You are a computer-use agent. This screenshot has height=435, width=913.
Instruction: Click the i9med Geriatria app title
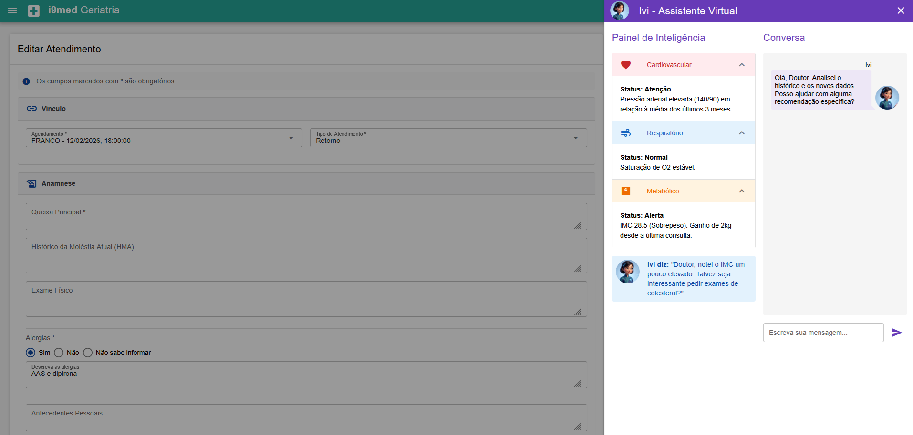[83, 10]
